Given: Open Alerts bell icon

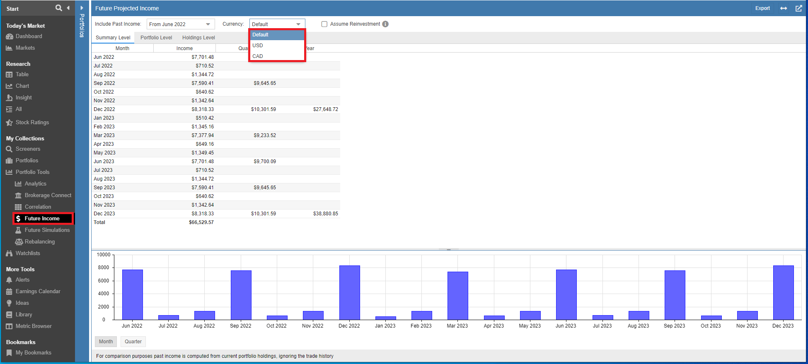Looking at the screenshot, I should click(x=9, y=280).
